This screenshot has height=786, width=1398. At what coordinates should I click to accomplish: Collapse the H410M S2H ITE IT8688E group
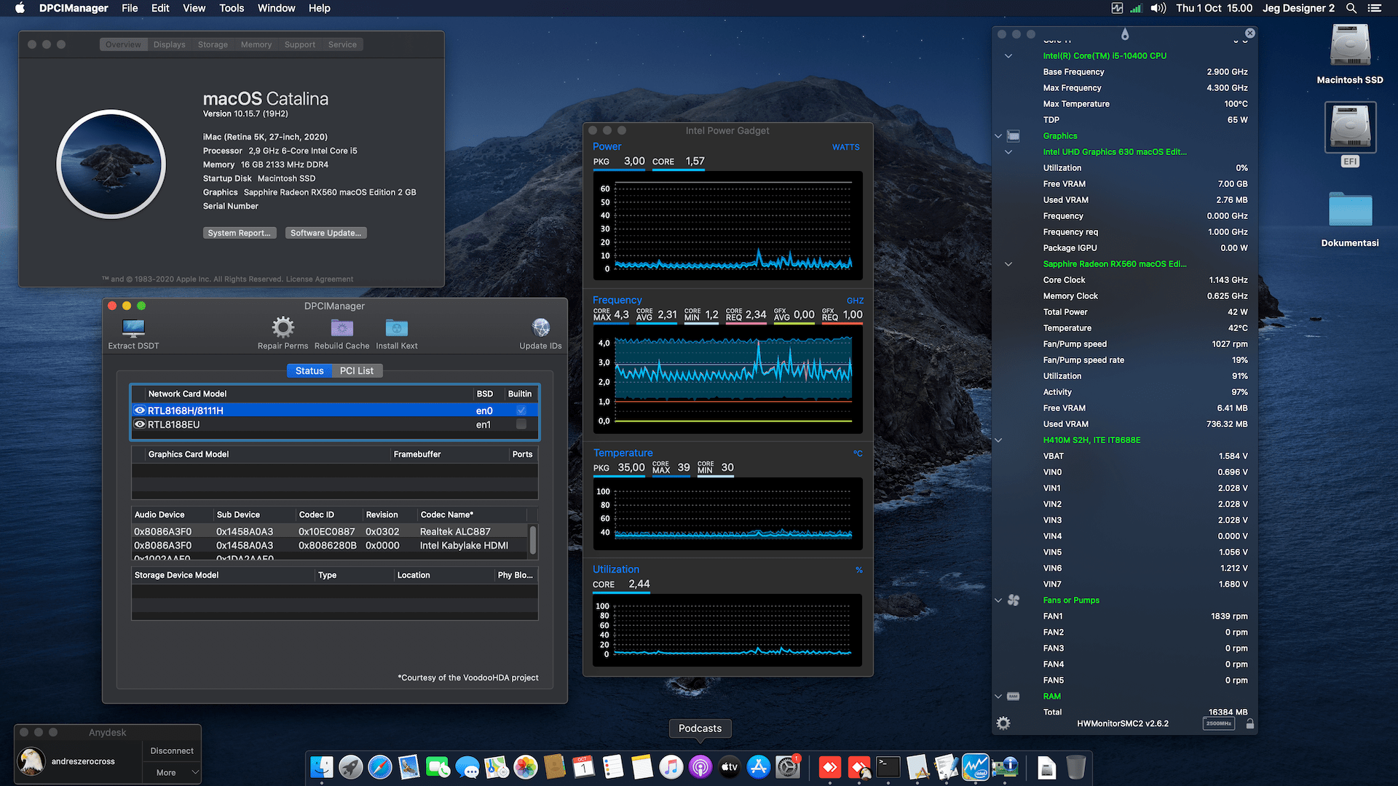[x=998, y=440]
